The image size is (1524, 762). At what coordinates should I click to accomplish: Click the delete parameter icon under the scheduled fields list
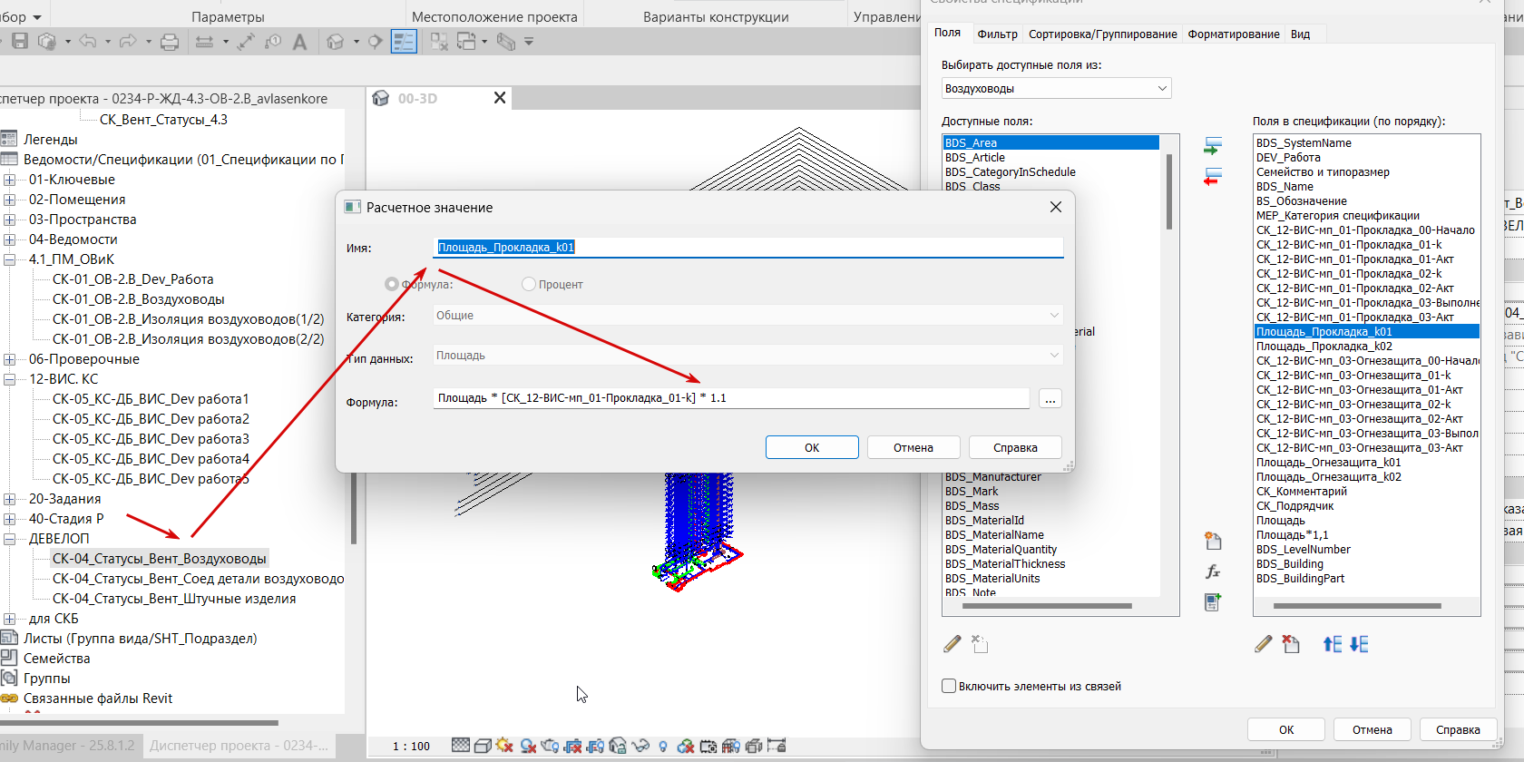[x=1291, y=644]
